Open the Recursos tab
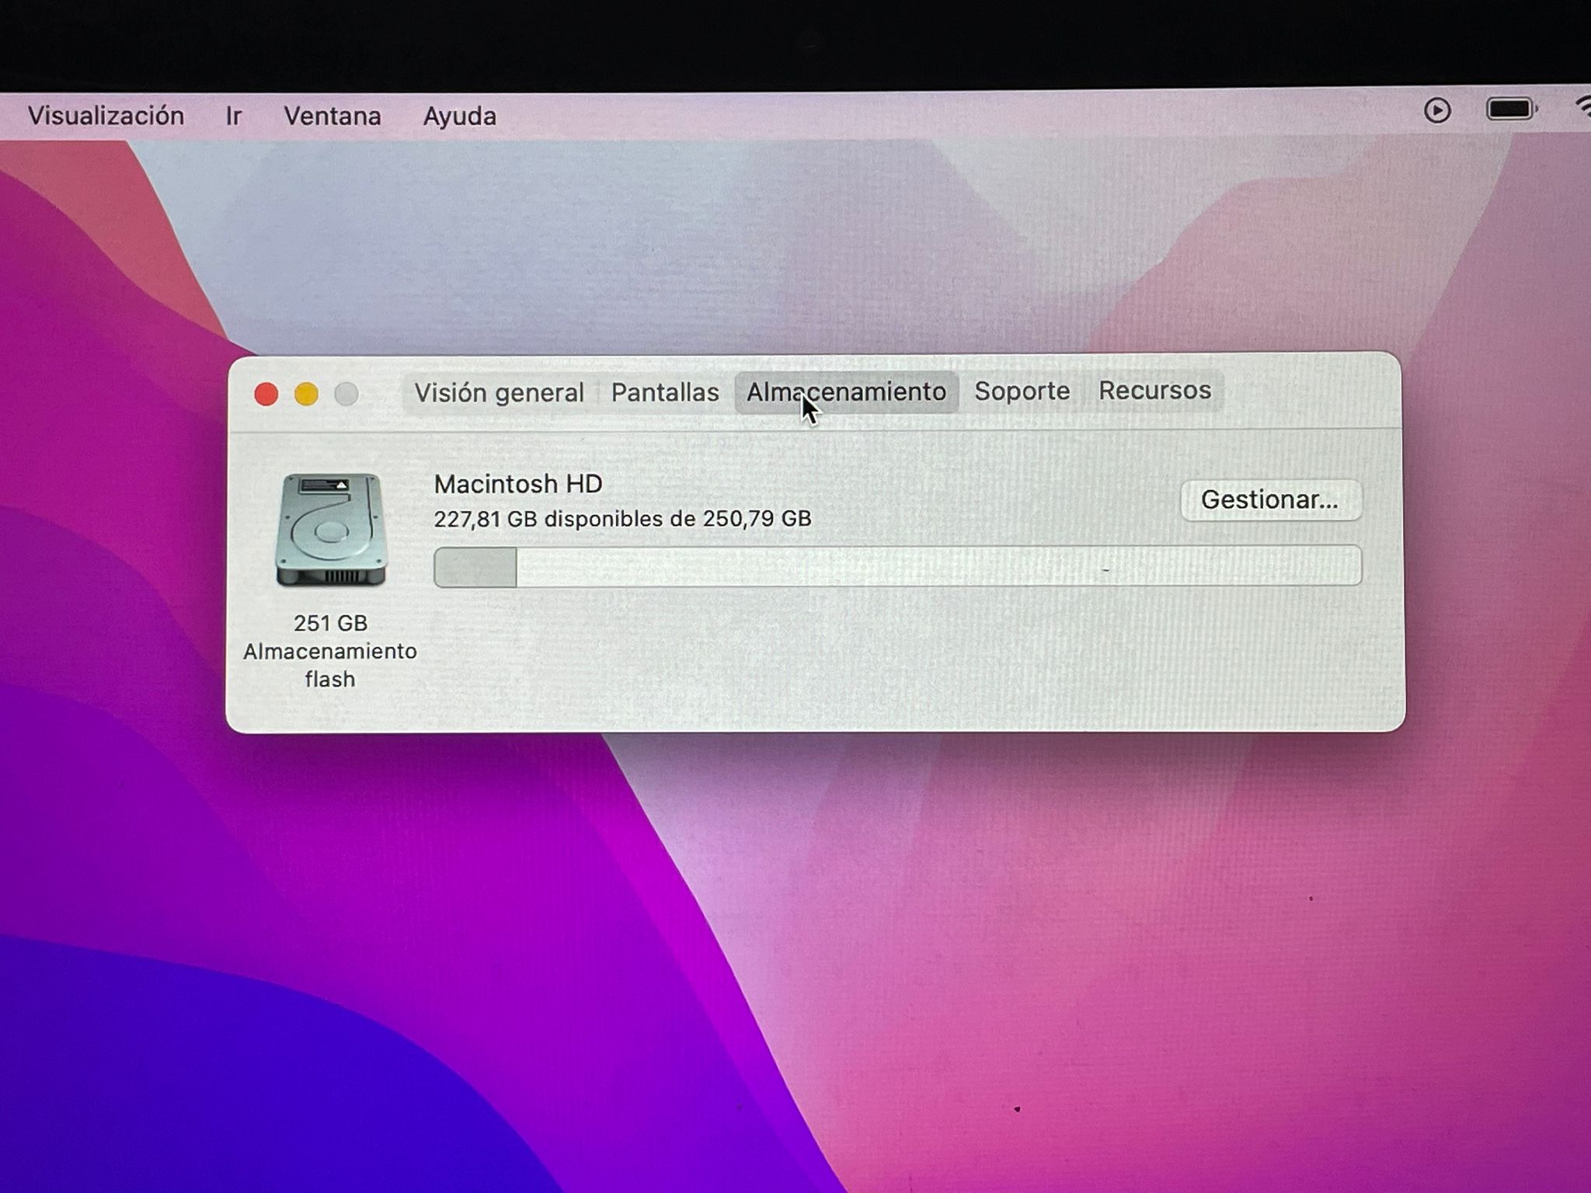 tap(1154, 390)
